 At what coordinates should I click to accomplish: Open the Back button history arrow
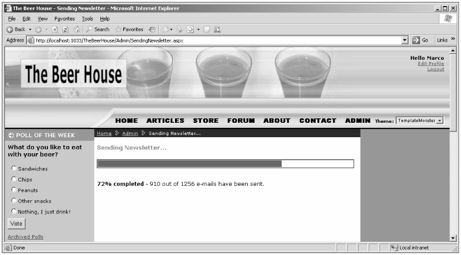30,29
